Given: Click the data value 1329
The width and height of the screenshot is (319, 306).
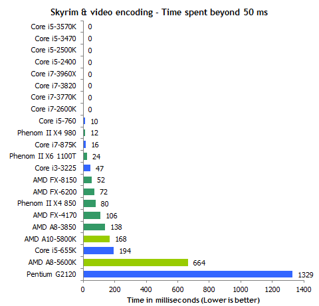Looking at the screenshot, I should (306, 275).
